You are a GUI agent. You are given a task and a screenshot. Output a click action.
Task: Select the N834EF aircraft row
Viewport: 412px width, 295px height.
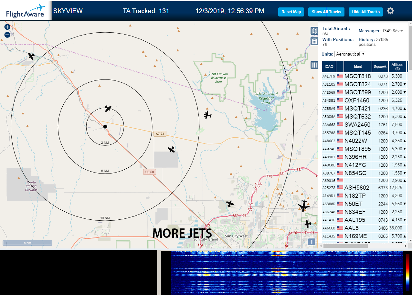pos(364,212)
